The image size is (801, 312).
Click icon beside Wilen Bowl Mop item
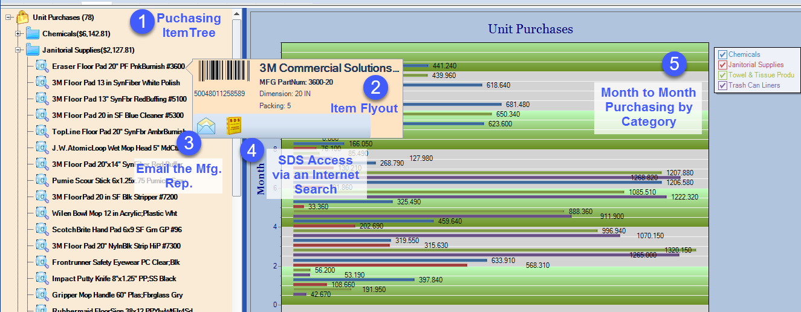click(42, 213)
